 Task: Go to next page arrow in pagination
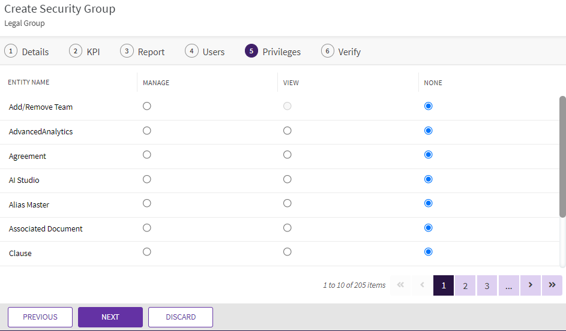530,285
